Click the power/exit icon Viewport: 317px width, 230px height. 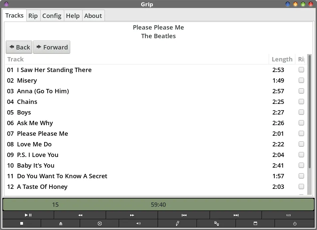[x=295, y=223]
